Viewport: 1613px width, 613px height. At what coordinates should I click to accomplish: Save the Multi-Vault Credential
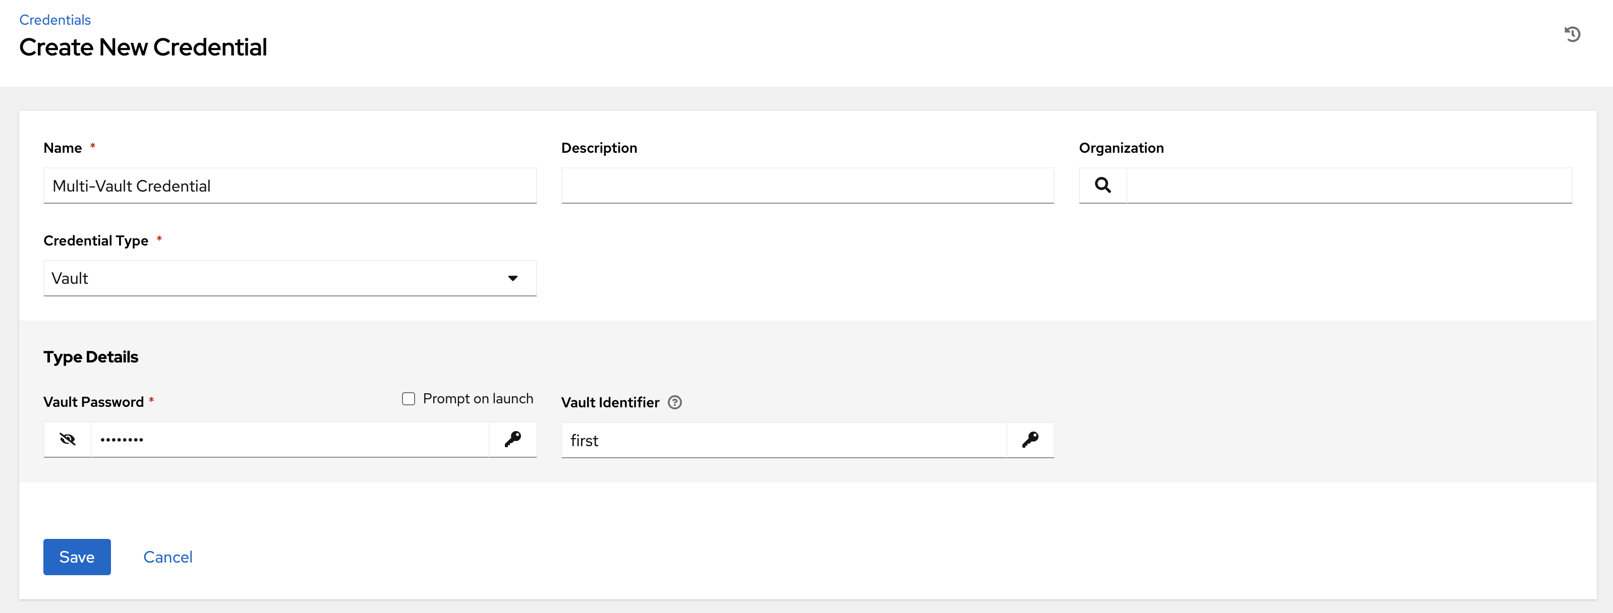pyautogui.click(x=76, y=557)
